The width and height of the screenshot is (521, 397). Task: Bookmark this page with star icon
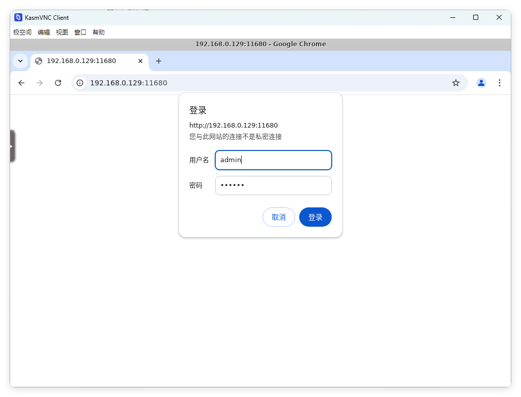point(456,83)
